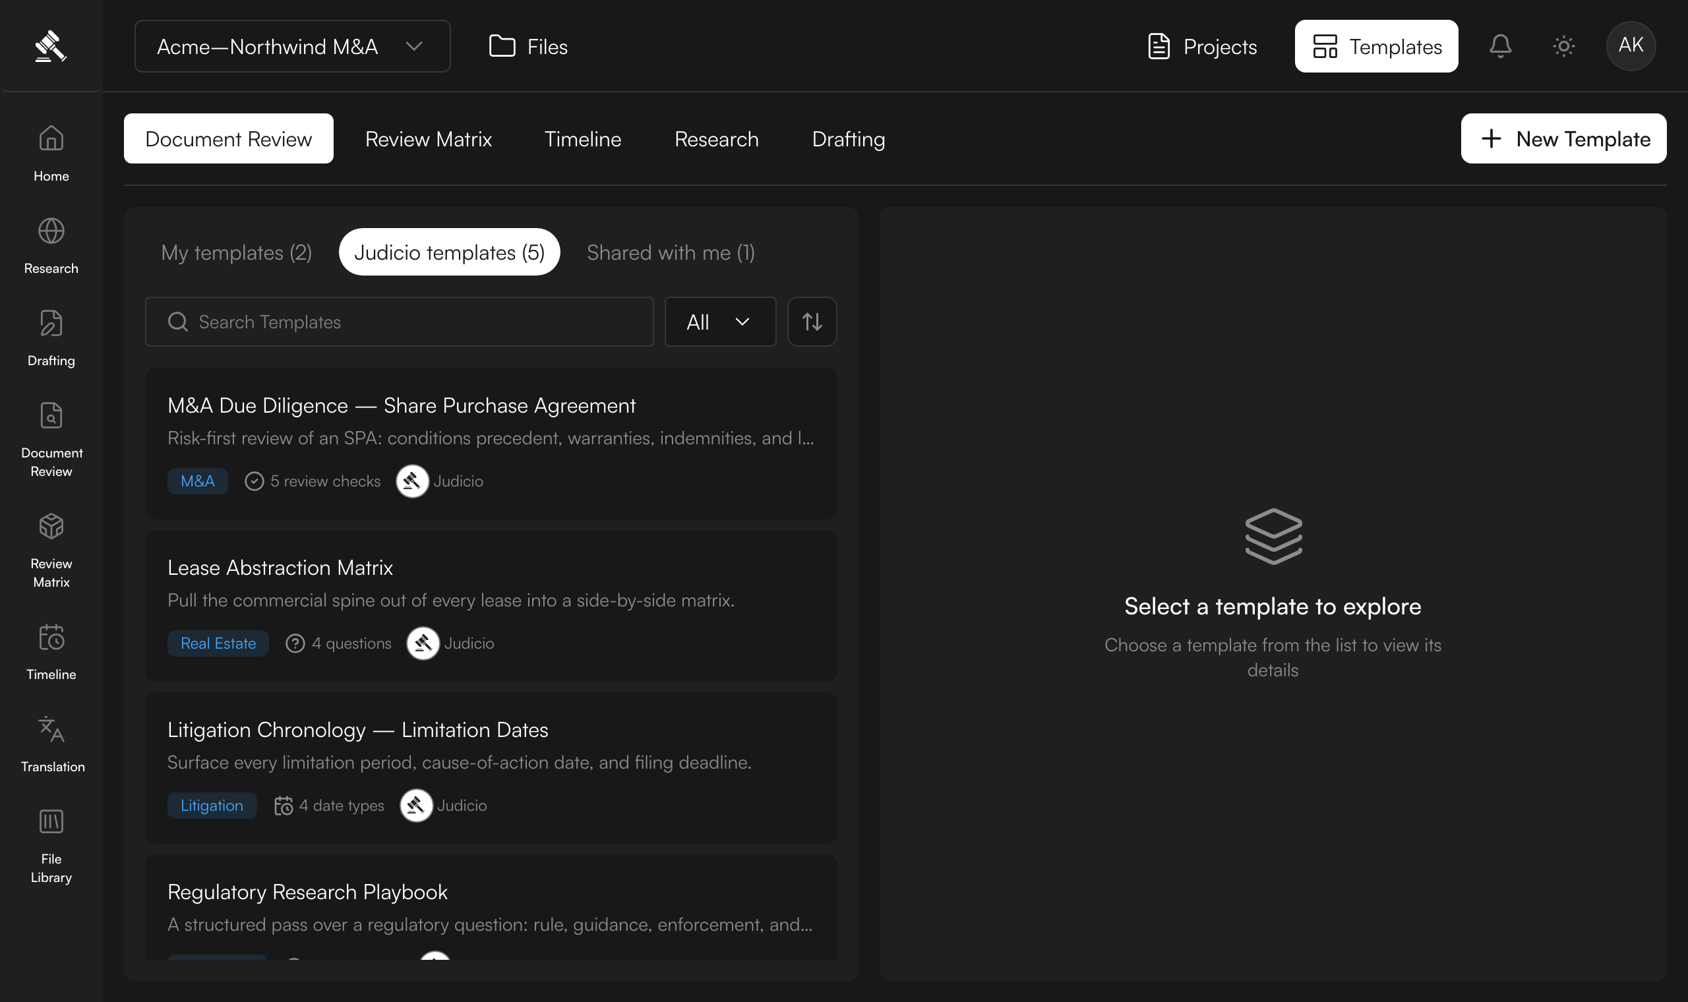The image size is (1688, 1002).
Task: Open Litigation Chronology — Limitation Dates template
Action: click(x=491, y=768)
